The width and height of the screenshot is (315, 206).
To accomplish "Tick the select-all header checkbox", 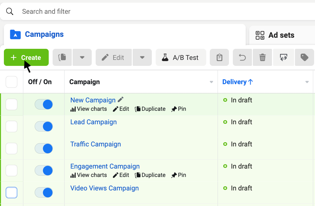I will 11,82.
